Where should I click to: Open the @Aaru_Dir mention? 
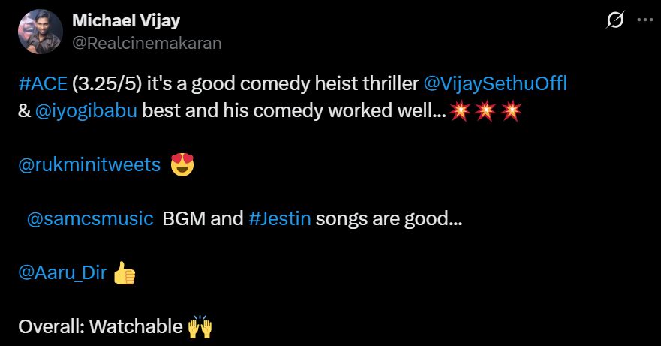(x=62, y=274)
